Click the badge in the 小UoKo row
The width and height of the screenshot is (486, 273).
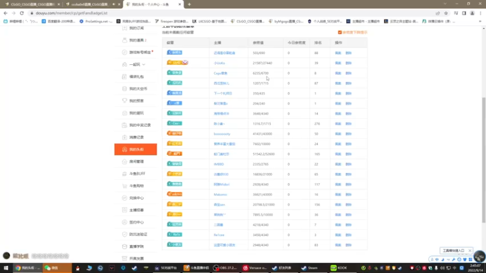point(177,62)
